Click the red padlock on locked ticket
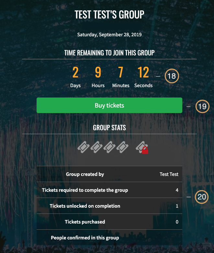This screenshot has width=214, height=253. (x=145, y=150)
